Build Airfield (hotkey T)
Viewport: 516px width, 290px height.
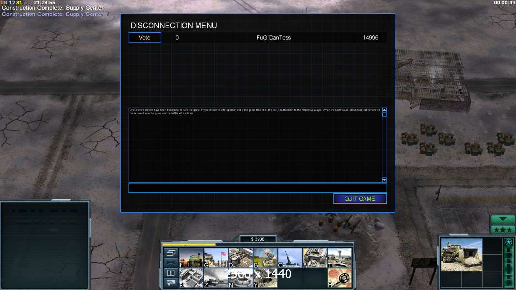[x=340, y=258]
